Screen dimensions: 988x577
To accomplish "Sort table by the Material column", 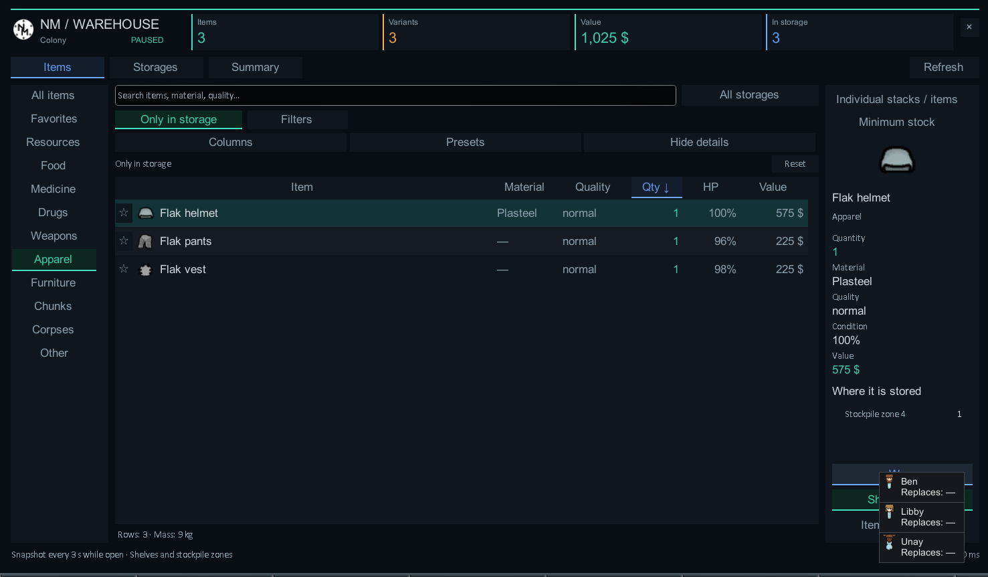I will (x=524, y=187).
